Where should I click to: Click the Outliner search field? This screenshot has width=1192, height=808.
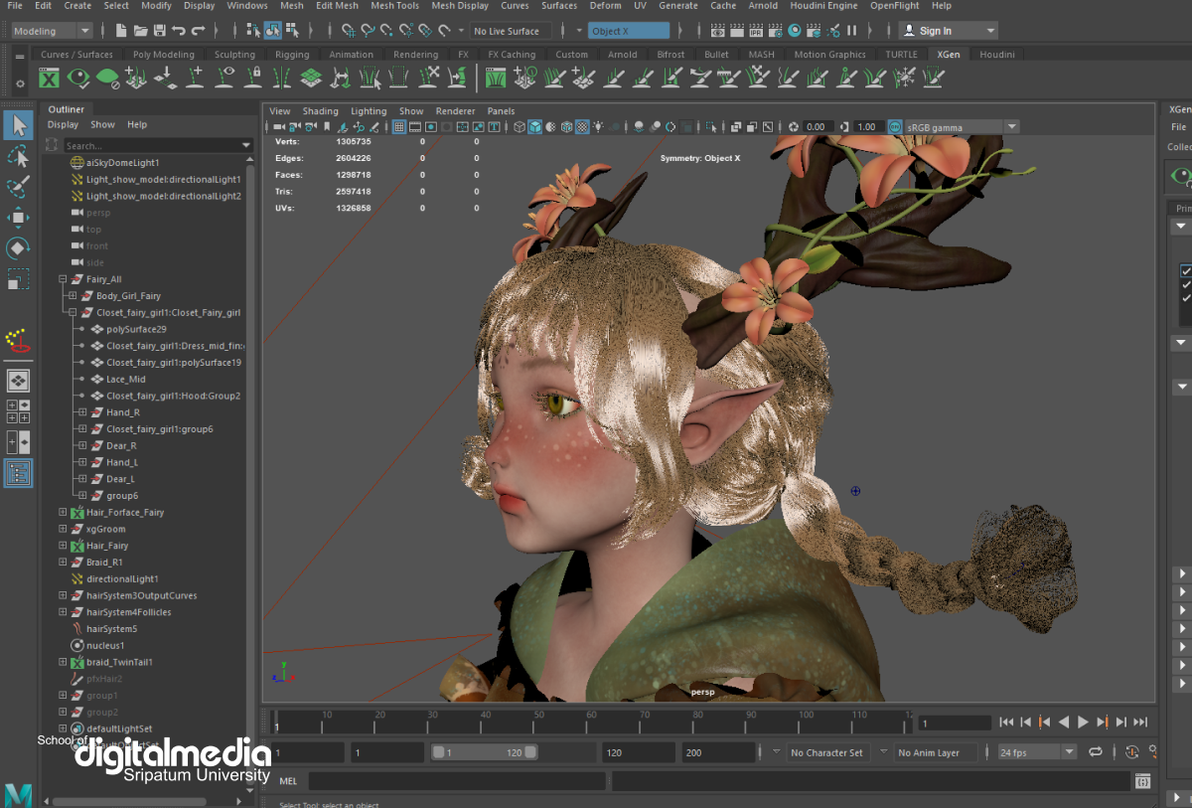pyautogui.click(x=150, y=145)
